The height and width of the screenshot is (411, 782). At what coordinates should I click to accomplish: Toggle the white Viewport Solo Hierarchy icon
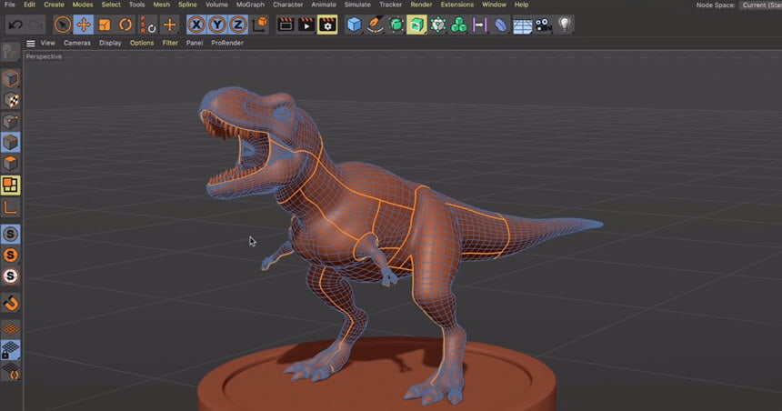11,276
